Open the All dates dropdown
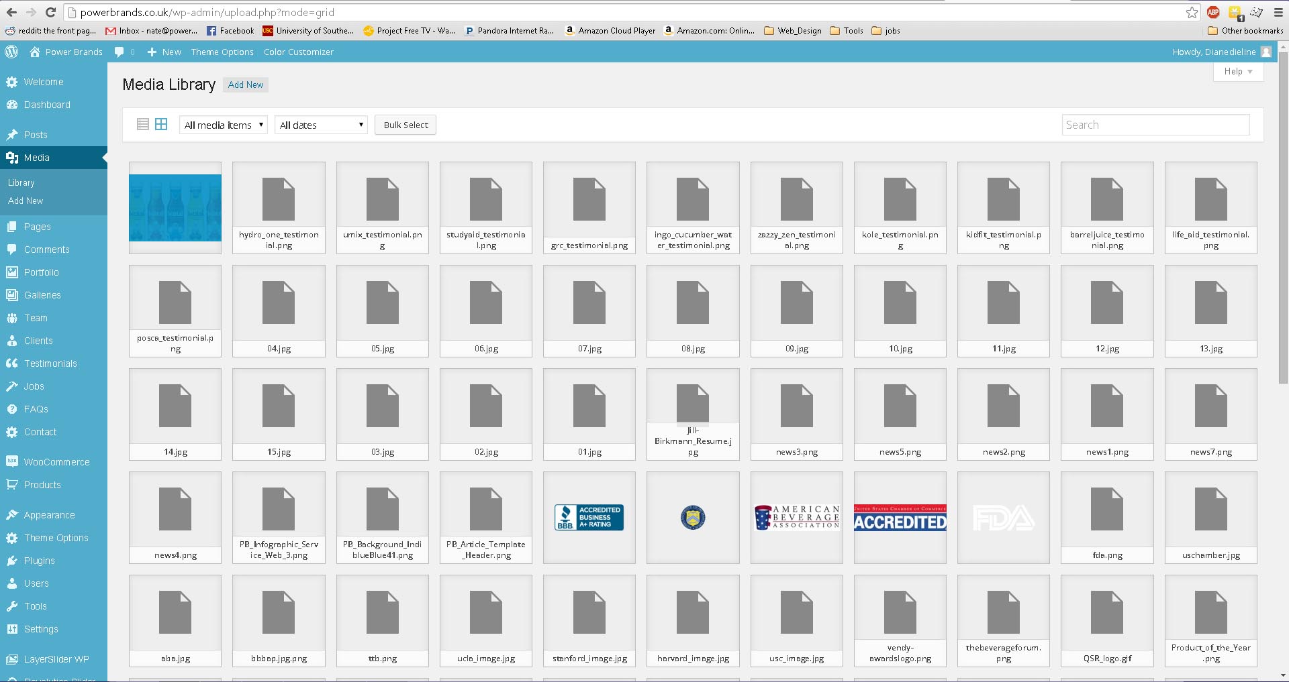 (x=321, y=125)
